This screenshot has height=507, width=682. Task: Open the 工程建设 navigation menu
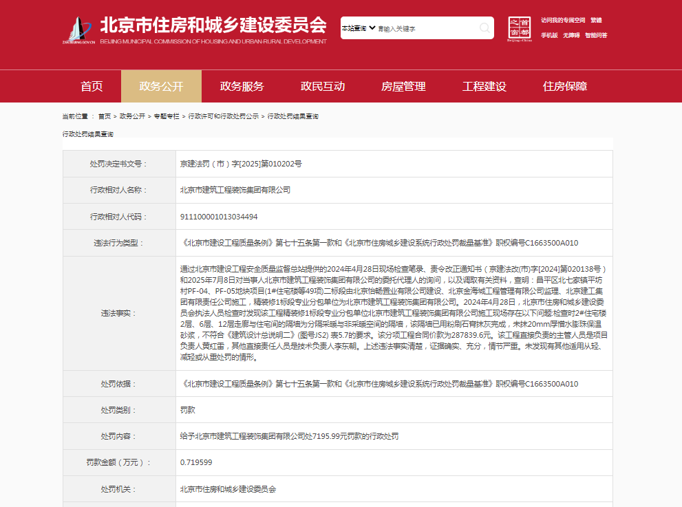pos(484,87)
